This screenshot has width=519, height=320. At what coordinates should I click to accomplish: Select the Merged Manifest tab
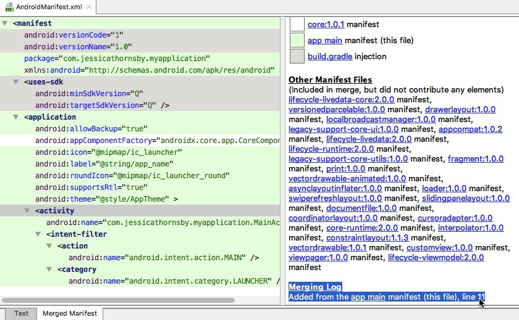pos(69,313)
